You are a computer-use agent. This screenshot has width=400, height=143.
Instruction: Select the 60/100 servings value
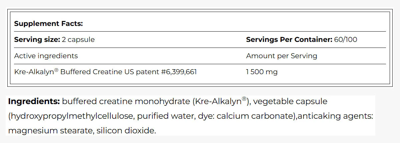[346, 40]
